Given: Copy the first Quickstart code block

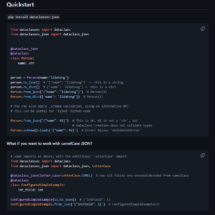Looking at the screenshot, I should point(203,29).
